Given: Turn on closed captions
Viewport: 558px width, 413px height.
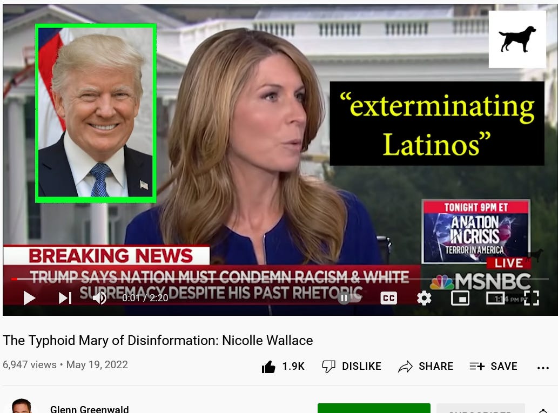Looking at the screenshot, I should pos(388,298).
